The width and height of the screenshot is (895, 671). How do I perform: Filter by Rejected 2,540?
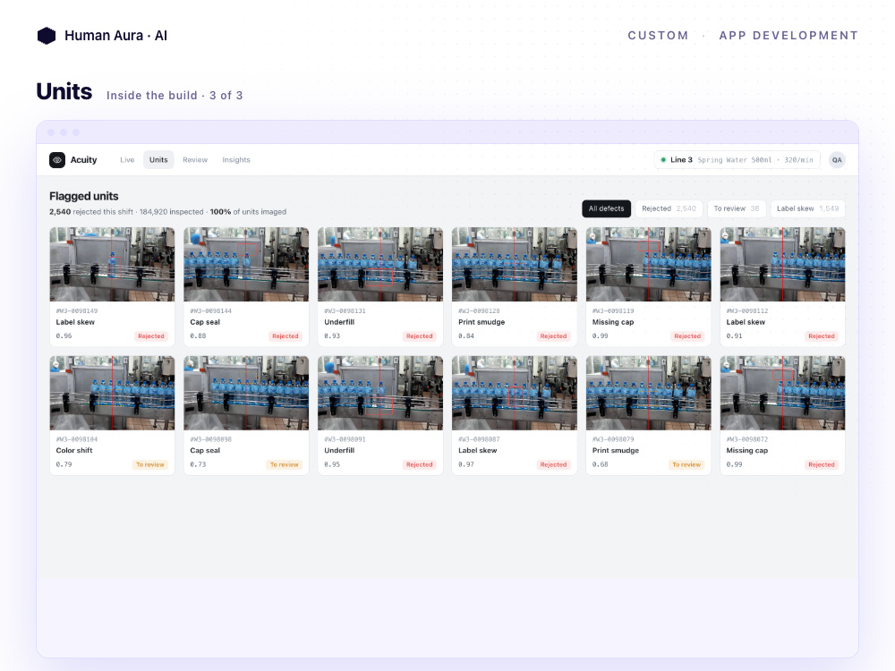[669, 208]
